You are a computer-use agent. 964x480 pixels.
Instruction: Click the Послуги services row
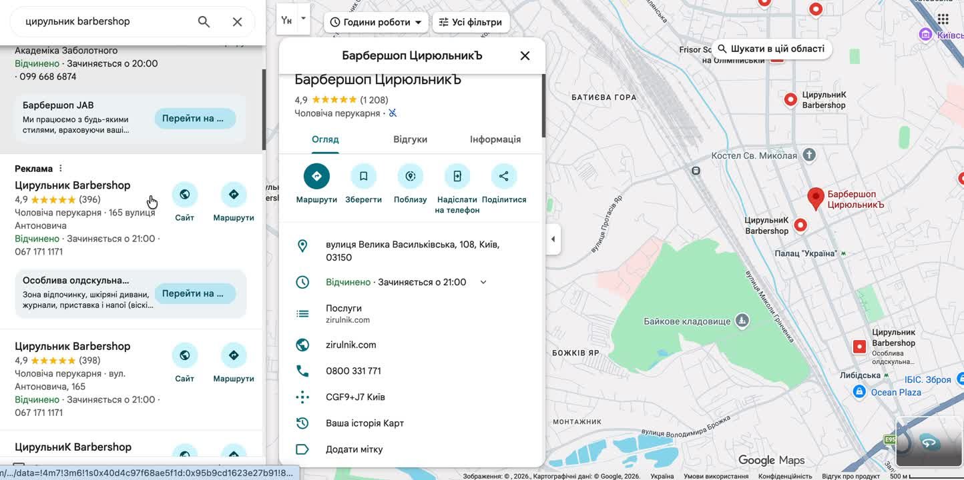[x=411, y=313]
